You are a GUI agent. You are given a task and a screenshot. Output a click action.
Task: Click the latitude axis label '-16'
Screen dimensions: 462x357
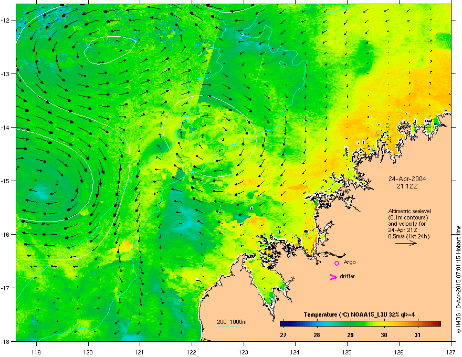(x=6, y=235)
